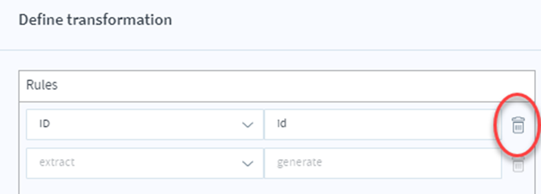
Task: Expand the ID dropdown chevron
Action: [x=247, y=125]
